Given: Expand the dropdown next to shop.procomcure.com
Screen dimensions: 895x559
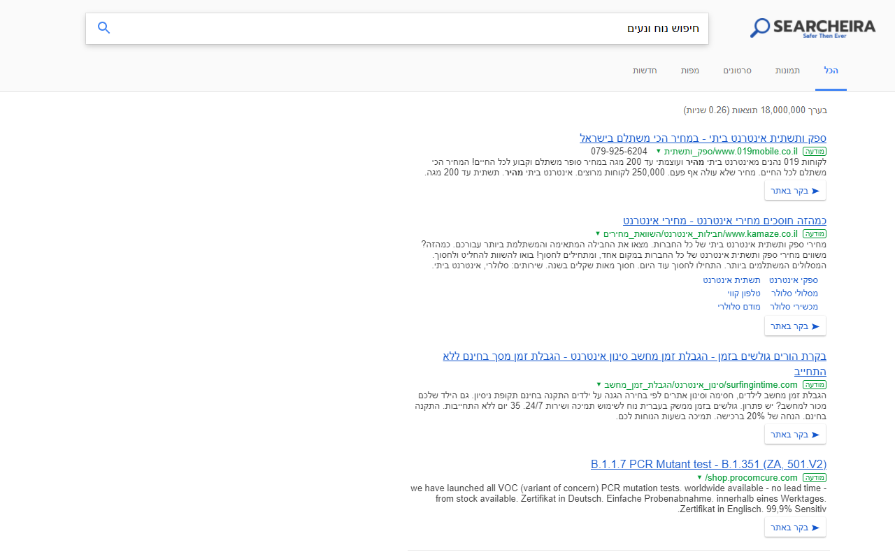Looking at the screenshot, I should [699, 477].
